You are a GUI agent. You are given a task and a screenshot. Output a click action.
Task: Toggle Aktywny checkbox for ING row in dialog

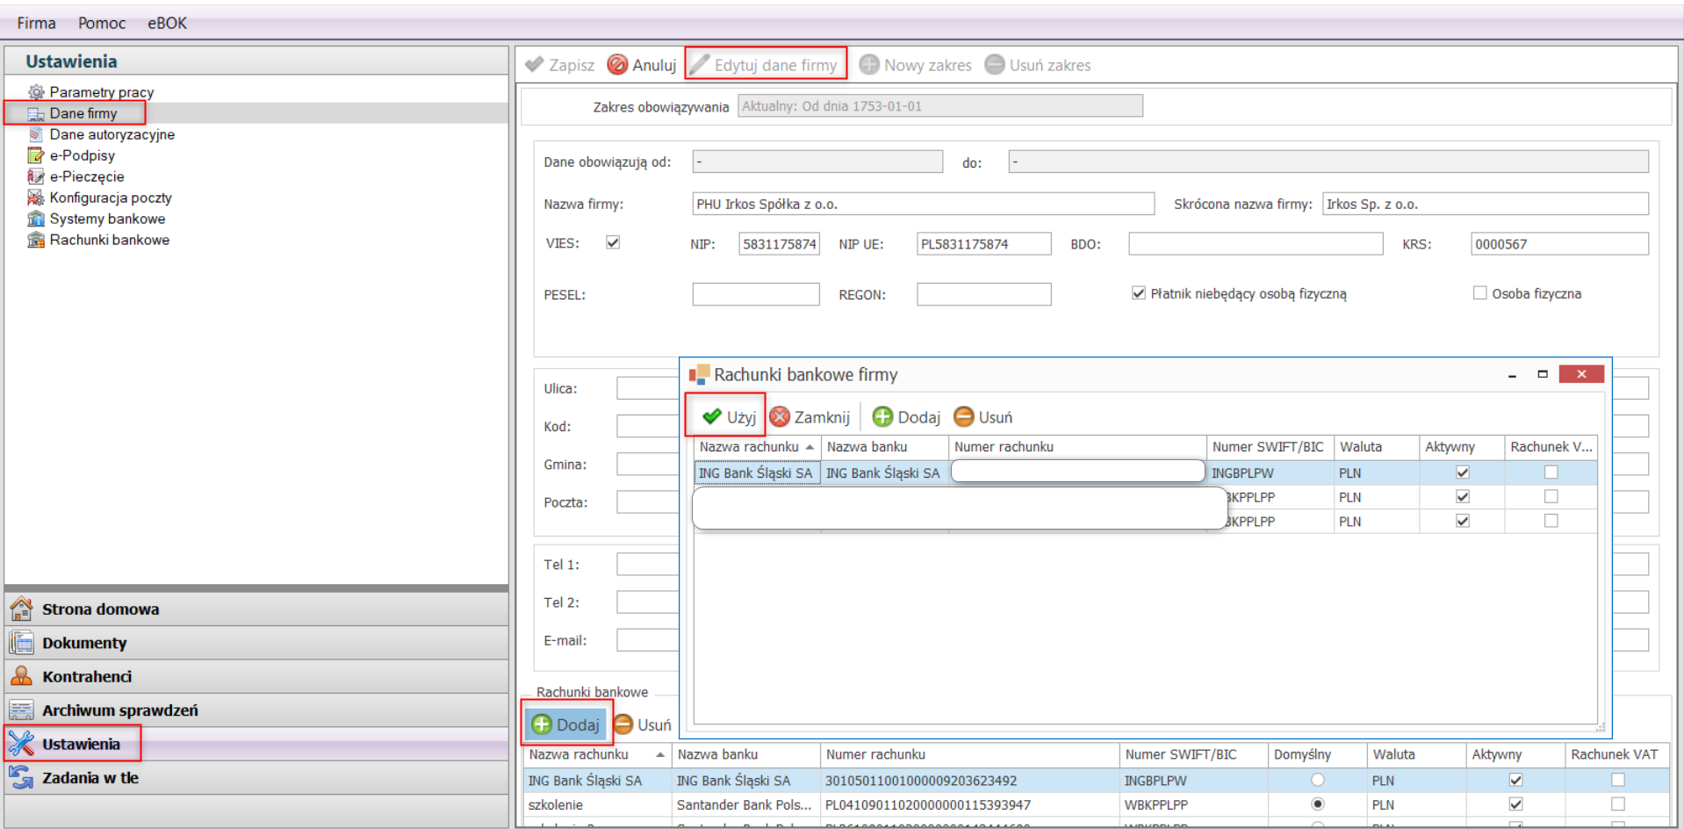pyautogui.click(x=1462, y=472)
